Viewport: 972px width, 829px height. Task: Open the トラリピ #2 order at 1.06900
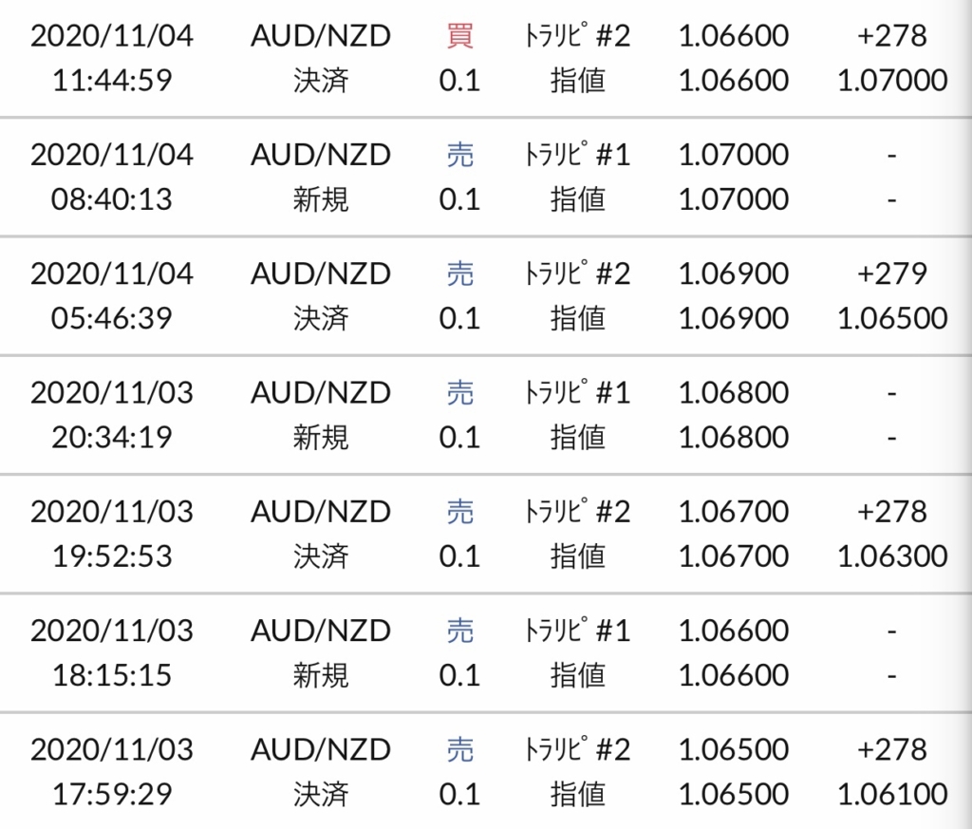click(x=577, y=274)
